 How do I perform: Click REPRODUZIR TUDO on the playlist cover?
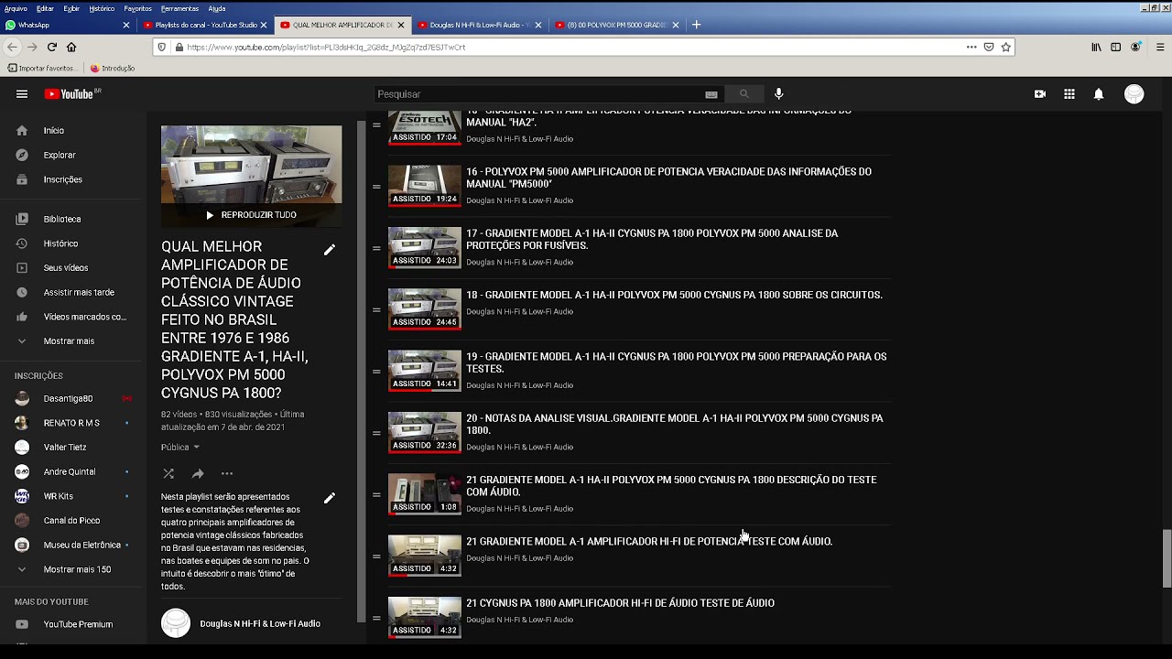tap(251, 215)
